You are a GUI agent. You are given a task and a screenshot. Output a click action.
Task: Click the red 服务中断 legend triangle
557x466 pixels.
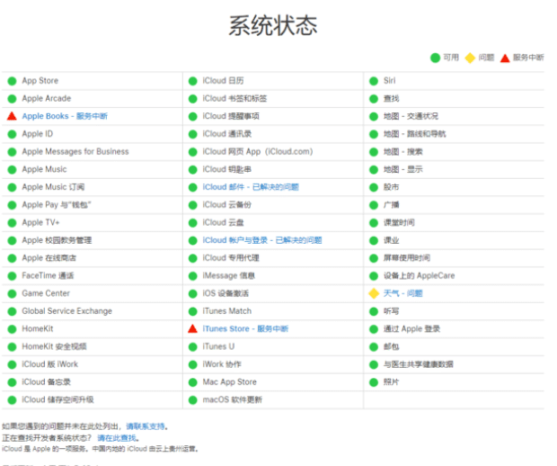[505, 58]
